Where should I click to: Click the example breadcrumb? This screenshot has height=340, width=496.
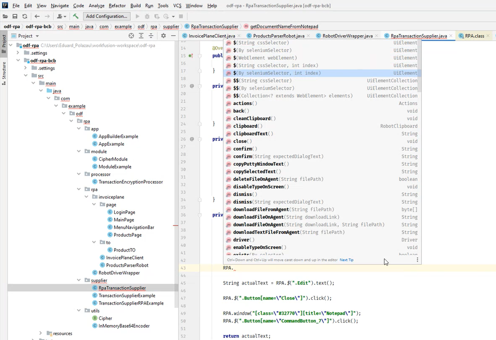pos(123,26)
